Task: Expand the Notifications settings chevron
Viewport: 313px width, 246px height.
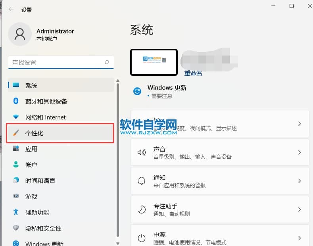Action: pyautogui.click(x=300, y=181)
